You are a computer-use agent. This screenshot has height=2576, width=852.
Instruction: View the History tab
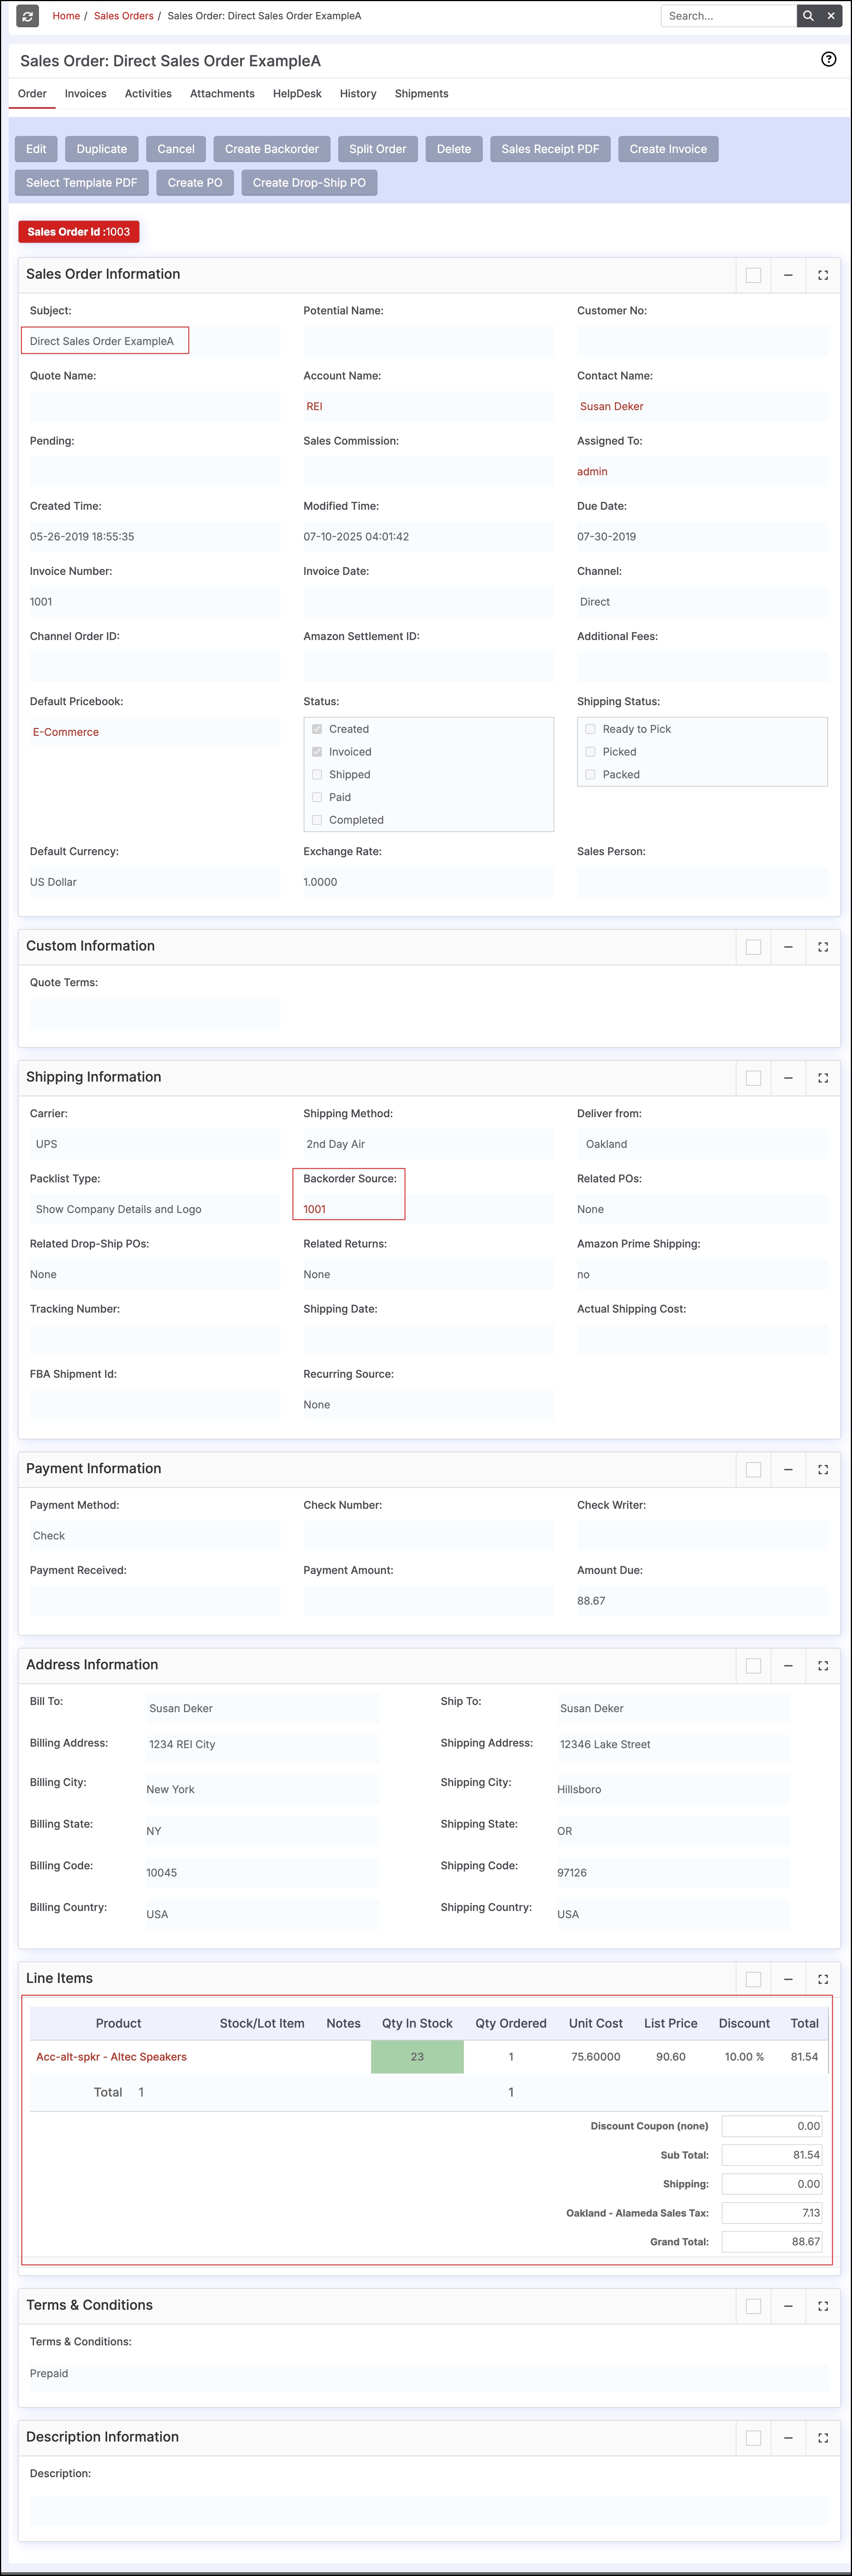(358, 94)
